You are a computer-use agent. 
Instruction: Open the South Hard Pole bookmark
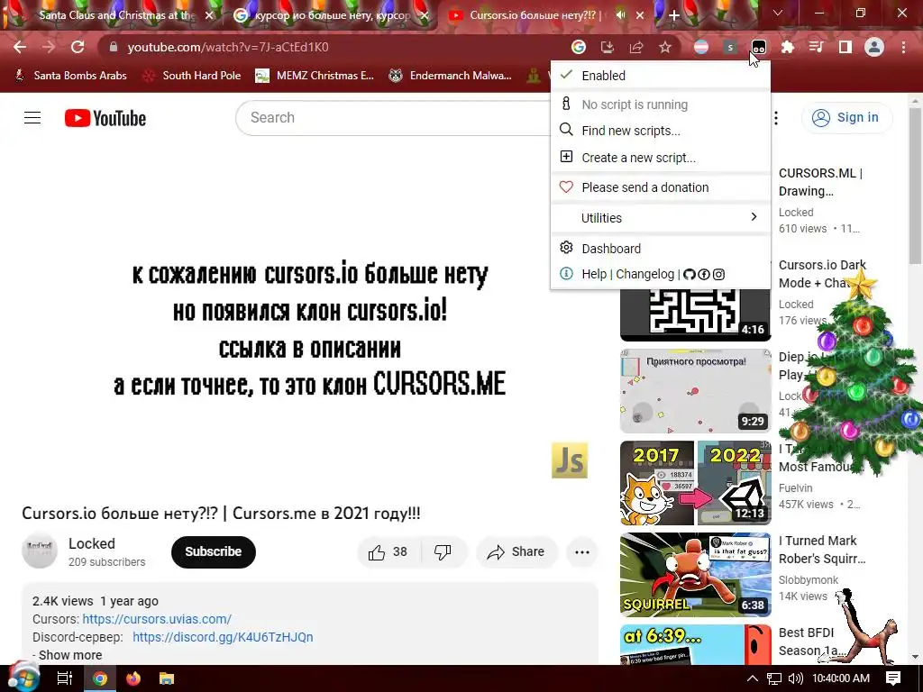(x=192, y=76)
